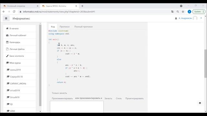Open the А. Андреасян user profile link
Screen dimensions: 207x116
click(x=185, y=18)
